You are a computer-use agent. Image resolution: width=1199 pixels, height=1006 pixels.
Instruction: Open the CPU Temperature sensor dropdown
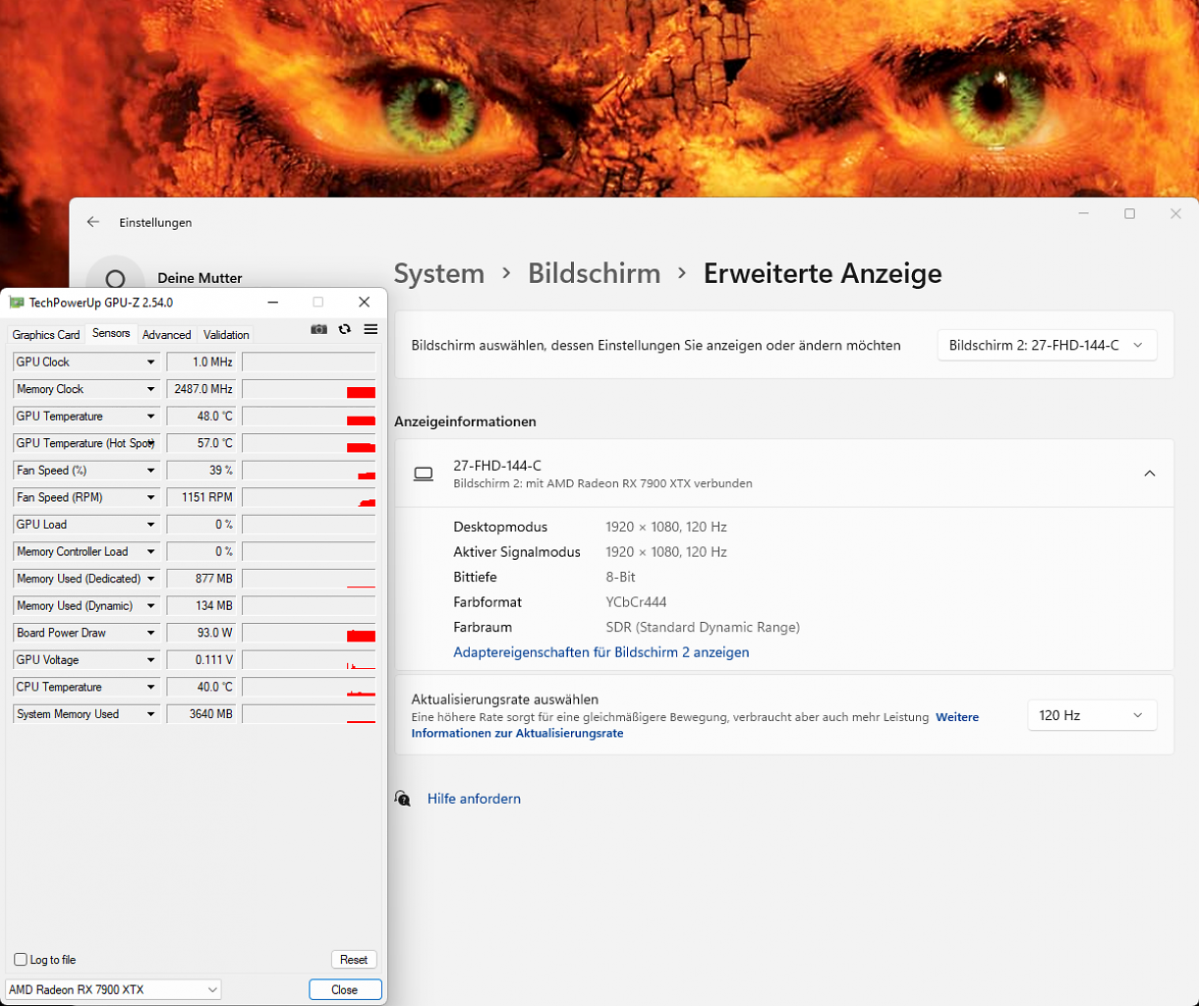point(151,688)
